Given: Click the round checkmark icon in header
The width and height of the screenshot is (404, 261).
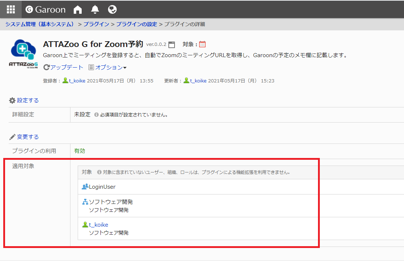Looking at the screenshot, I should (112, 9).
